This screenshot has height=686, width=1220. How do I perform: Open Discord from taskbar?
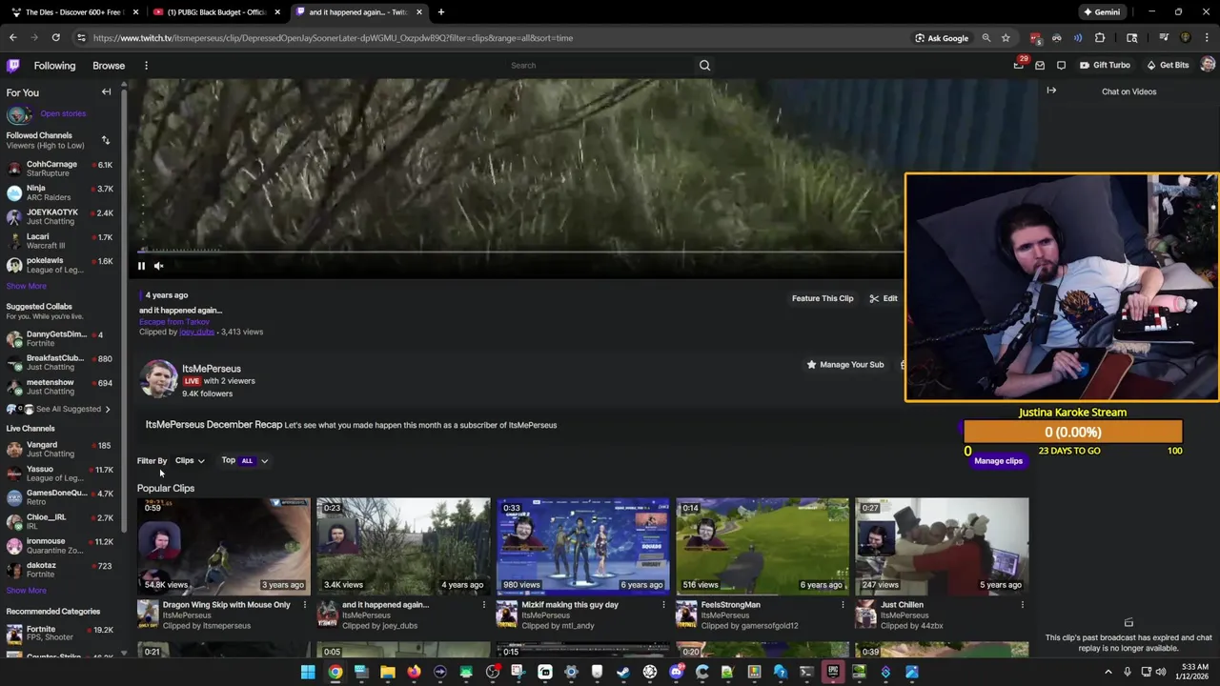click(x=676, y=673)
